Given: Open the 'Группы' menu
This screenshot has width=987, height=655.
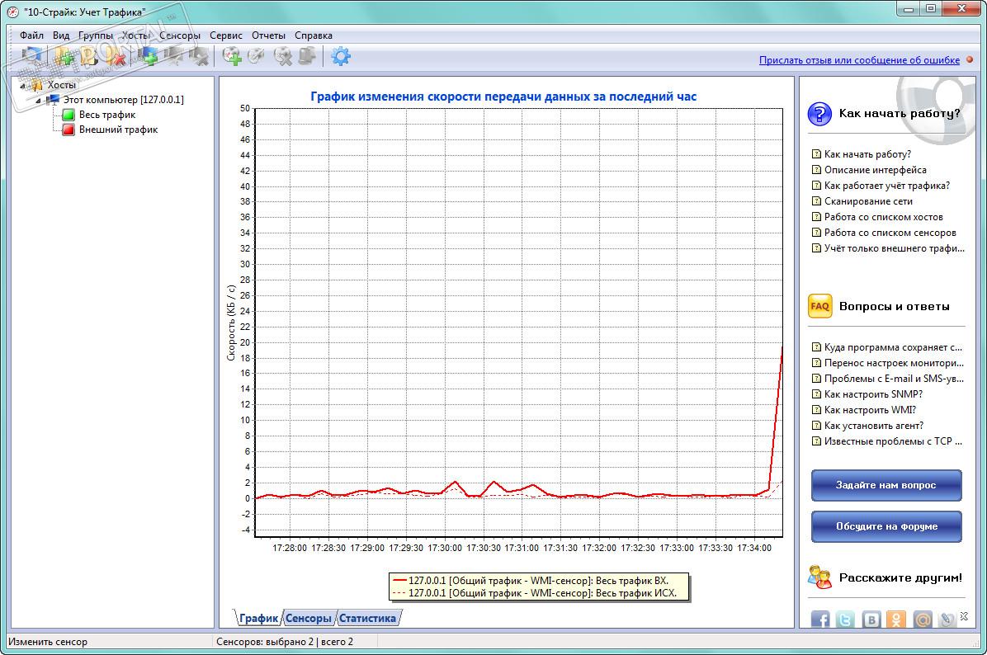Looking at the screenshot, I should tap(96, 35).
